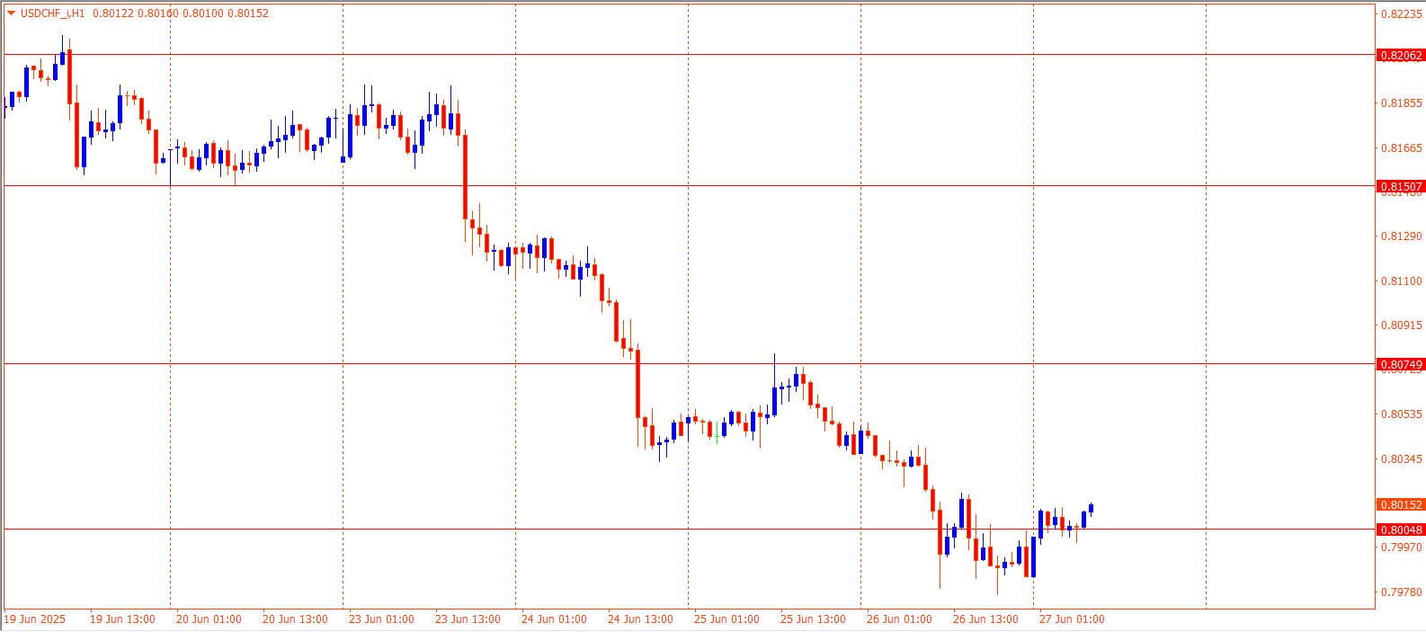
Task: Select the most recent blue candle on chart
Action: click(1091, 509)
